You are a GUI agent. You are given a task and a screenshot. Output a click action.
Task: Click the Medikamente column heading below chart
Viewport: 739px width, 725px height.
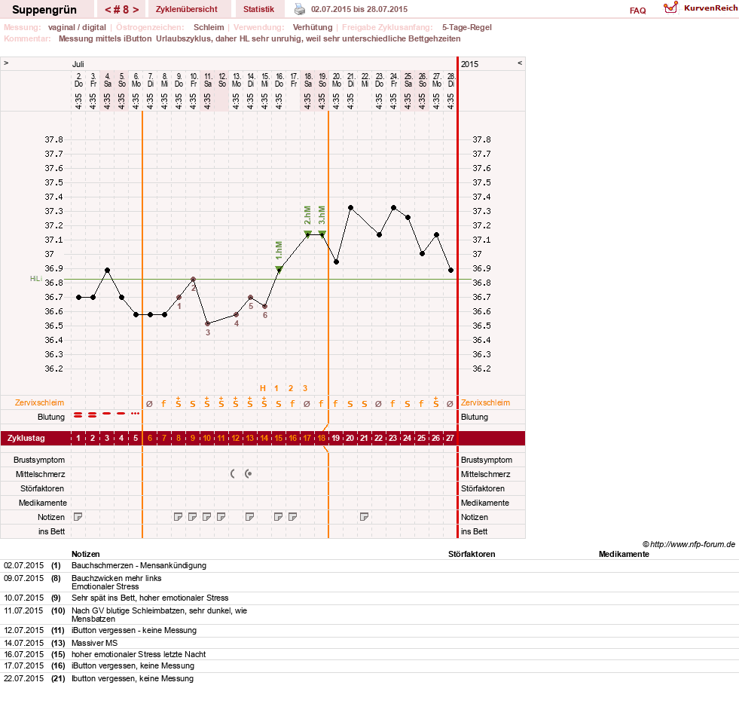click(624, 554)
